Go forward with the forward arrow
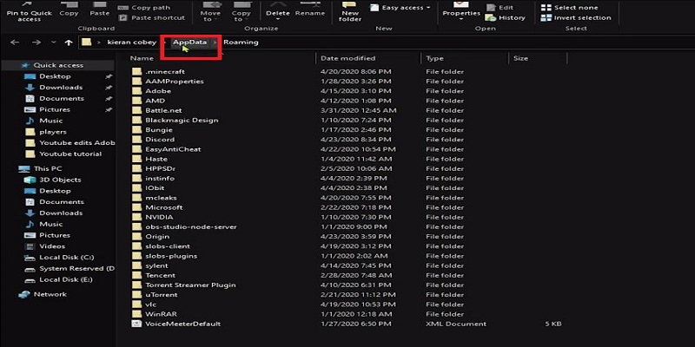This screenshot has width=695, height=347. [x=36, y=43]
